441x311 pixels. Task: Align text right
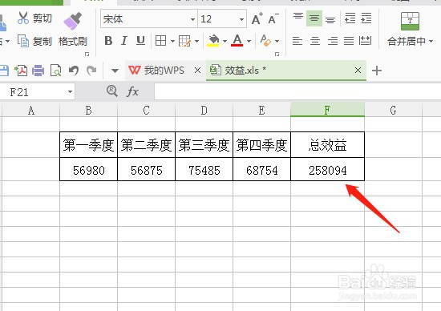click(333, 41)
